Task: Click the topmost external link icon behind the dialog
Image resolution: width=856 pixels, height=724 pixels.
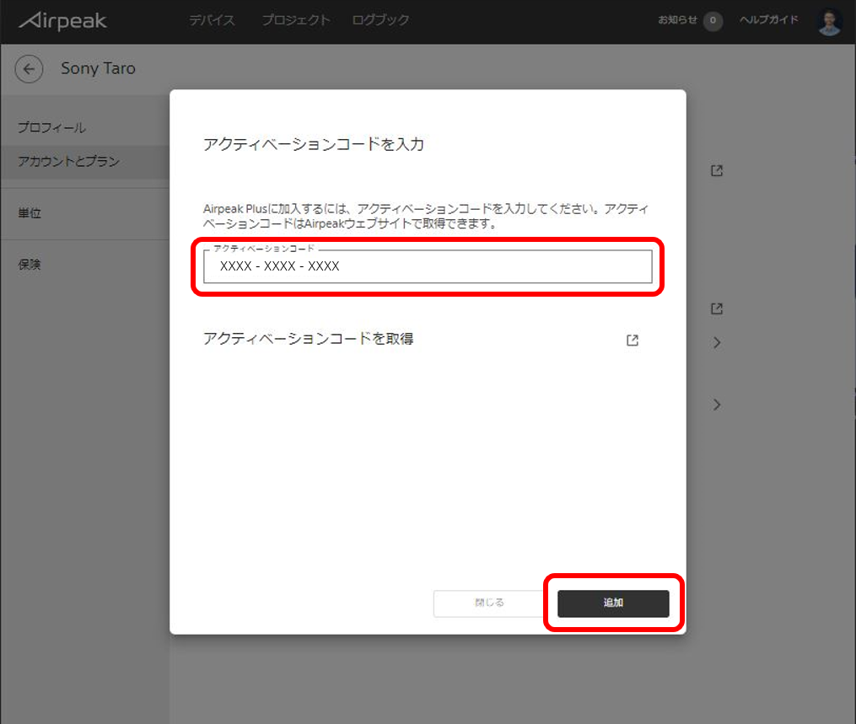Action: [x=717, y=171]
